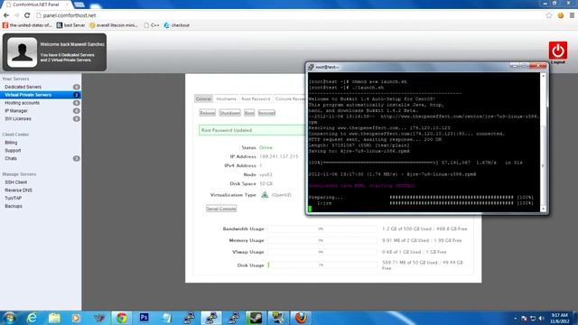Click the 'Root Password Updated' notification

pos(252,130)
